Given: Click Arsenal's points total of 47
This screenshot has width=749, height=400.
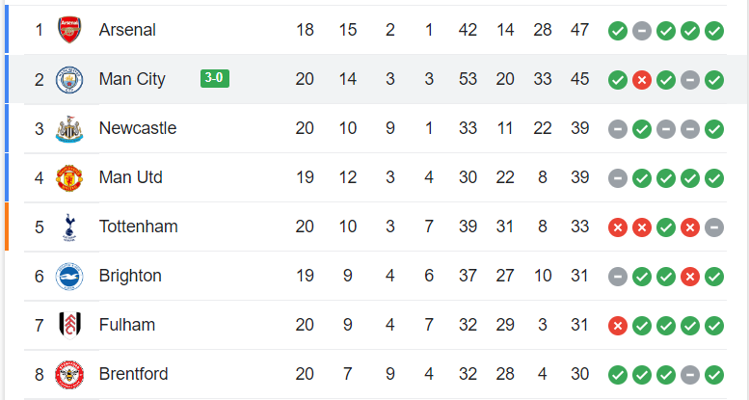Looking at the screenshot, I should pos(579,30).
